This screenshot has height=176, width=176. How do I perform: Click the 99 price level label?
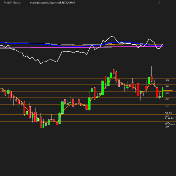[x=167, y=80]
